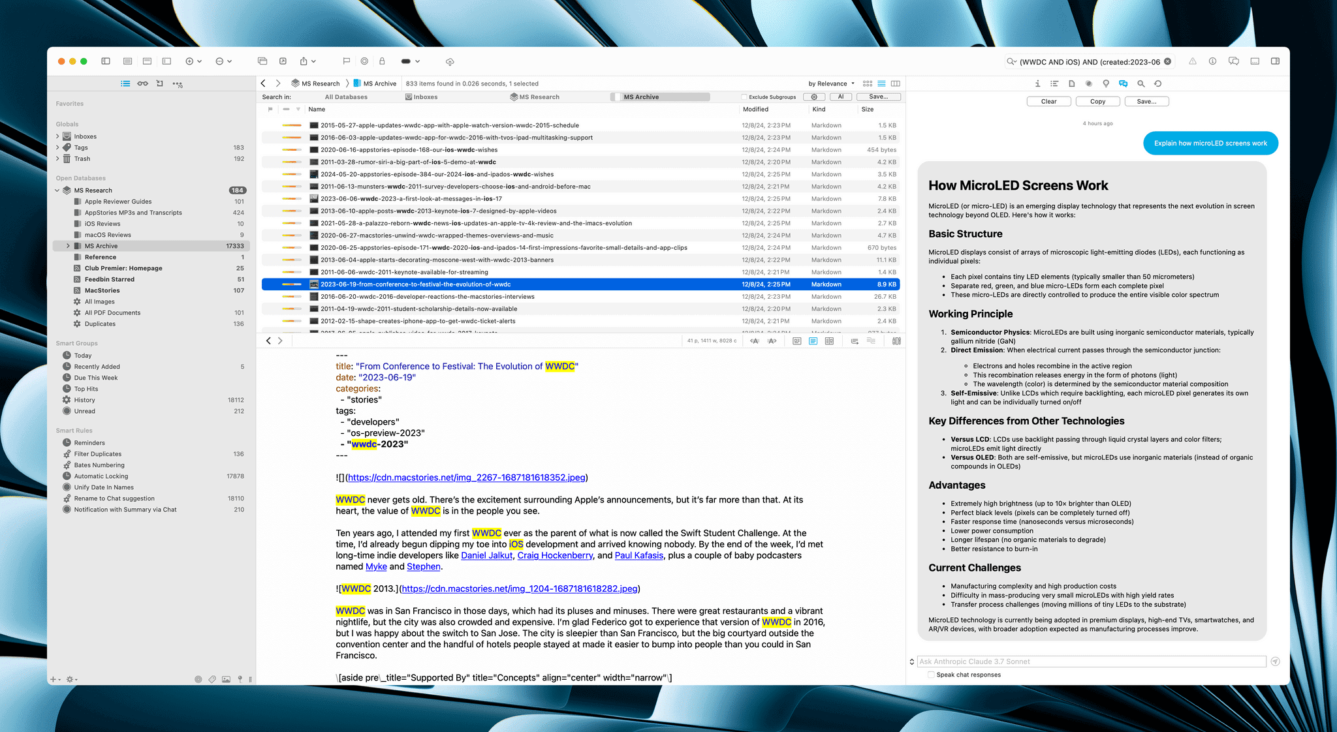Open the search options magnifier dropdown

click(1011, 62)
